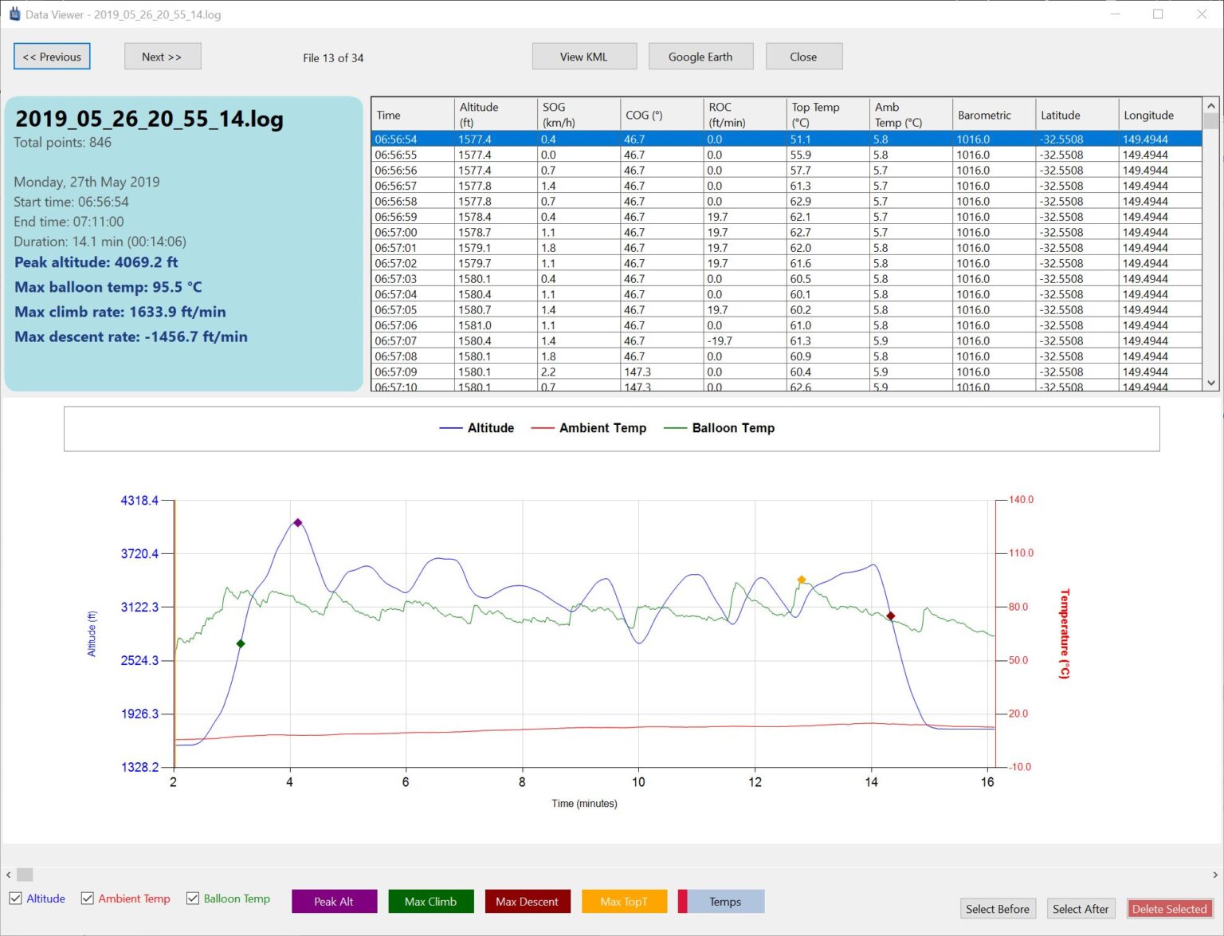The height and width of the screenshot is (936, 1224).
Task: Click the horizontal scrollbar right arrow
Action: 1215,875
